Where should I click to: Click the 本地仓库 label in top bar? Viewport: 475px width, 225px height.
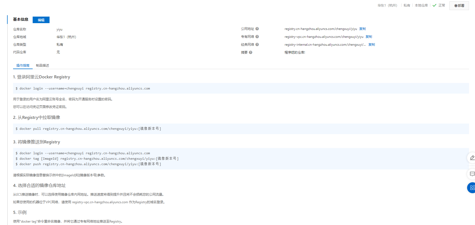(x=421, y=5)
